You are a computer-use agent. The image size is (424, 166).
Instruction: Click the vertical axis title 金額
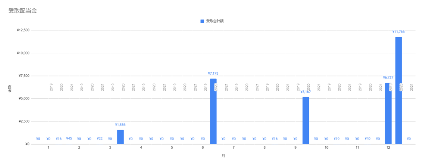tap(10, 90)
